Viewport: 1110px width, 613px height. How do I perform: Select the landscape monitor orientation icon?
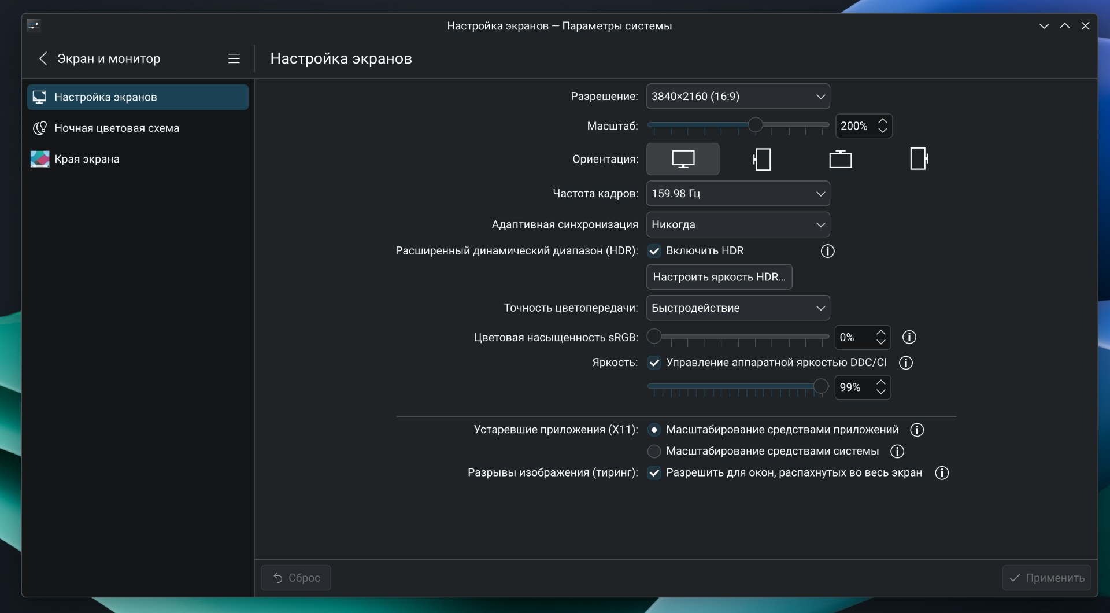point(683,159)
